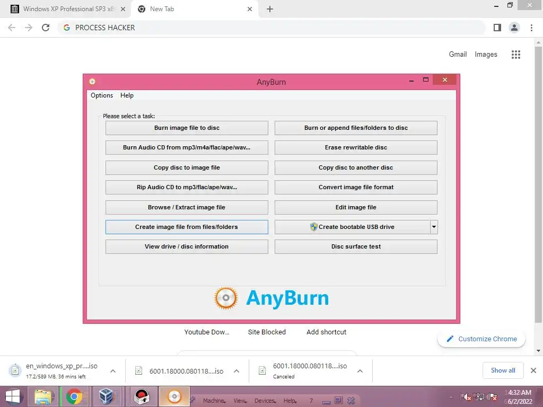Expand options chevron for canceled iso download
This screenshot has height=407, width=543.
[360, 371]
